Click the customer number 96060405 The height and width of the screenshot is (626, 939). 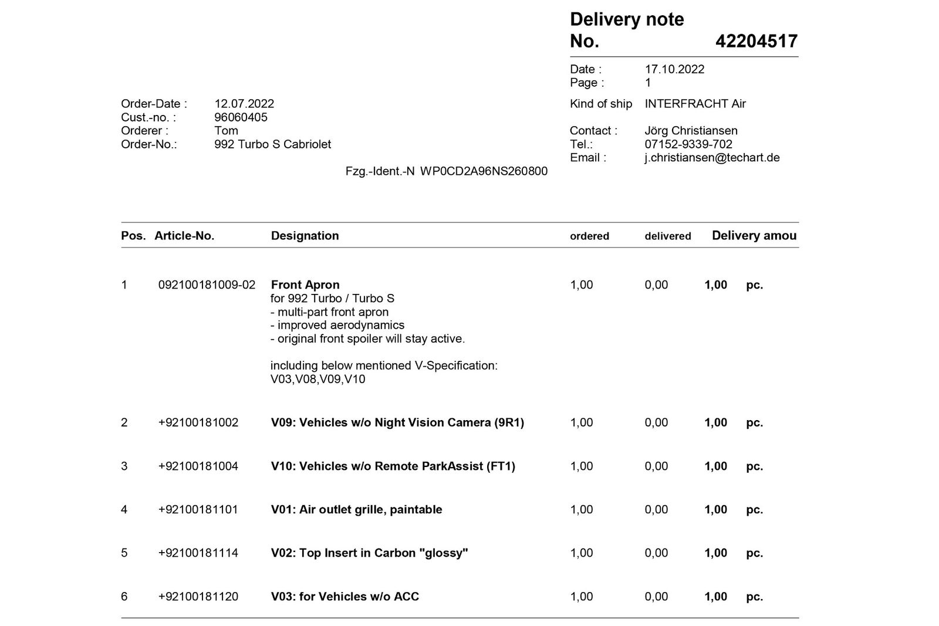[241, 117]
